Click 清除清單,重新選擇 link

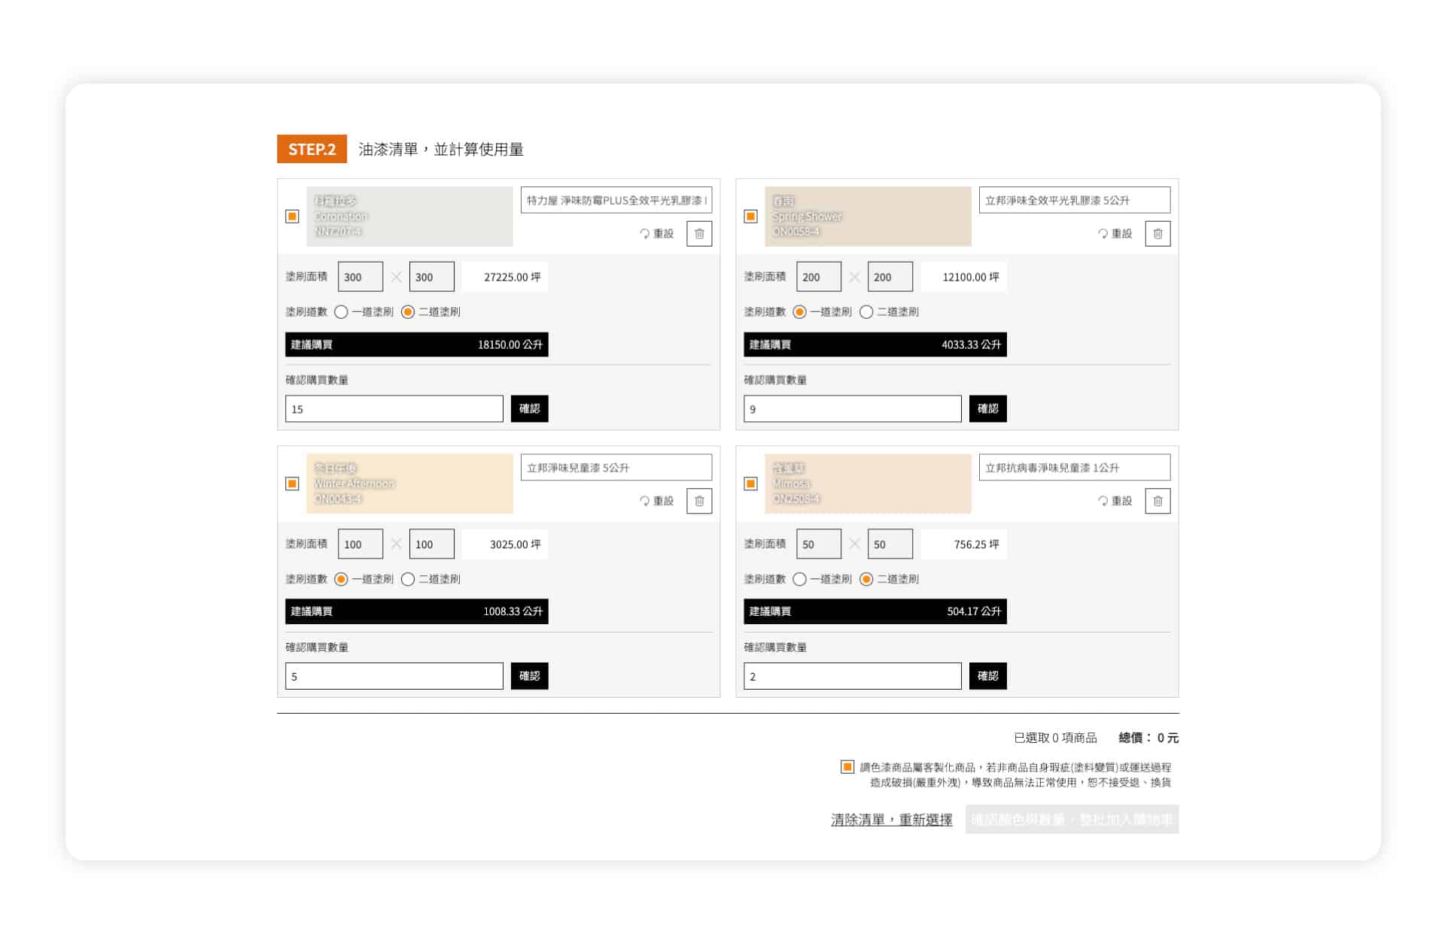(891, 820)
